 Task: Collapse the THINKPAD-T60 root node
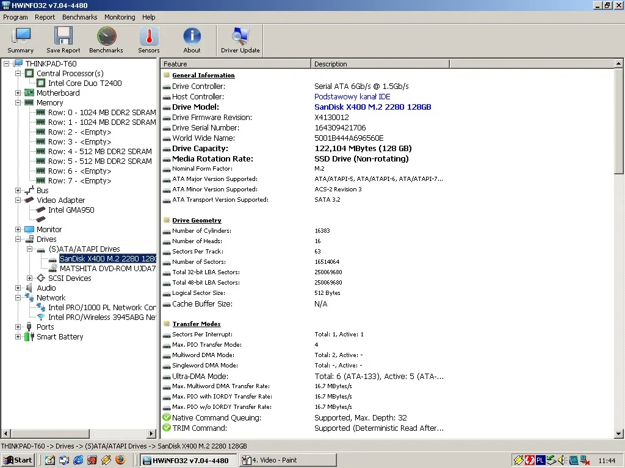[x=6, y=63]
